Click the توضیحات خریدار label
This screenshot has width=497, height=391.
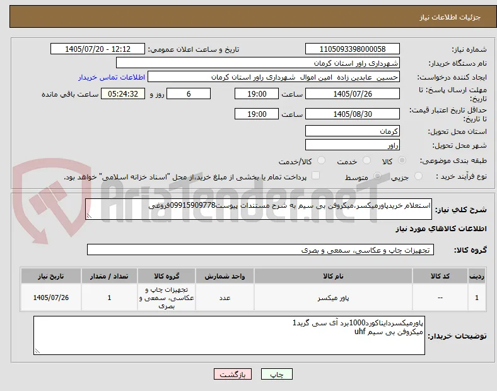click(457, 336)
